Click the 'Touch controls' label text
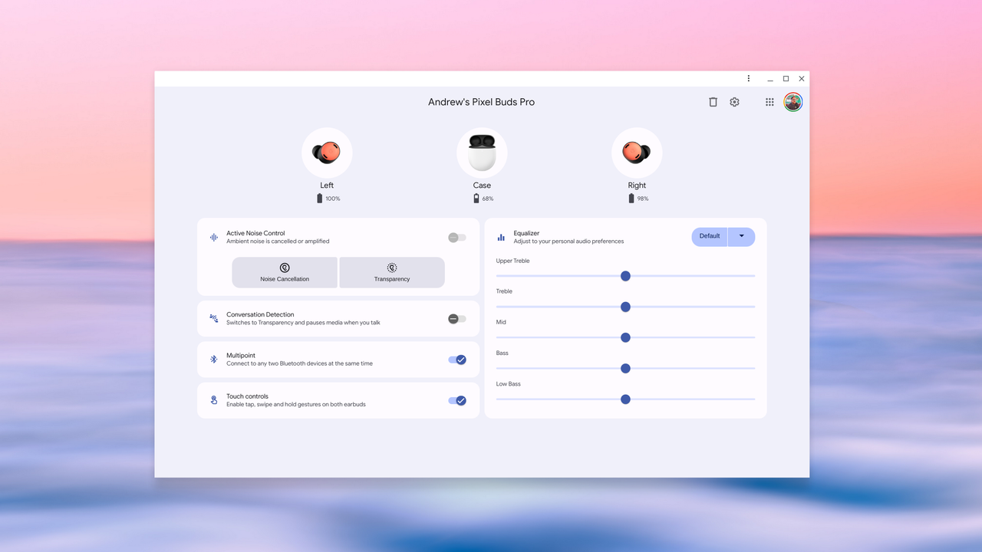Screen dimensions: 982x552 [x=247, y=396]
